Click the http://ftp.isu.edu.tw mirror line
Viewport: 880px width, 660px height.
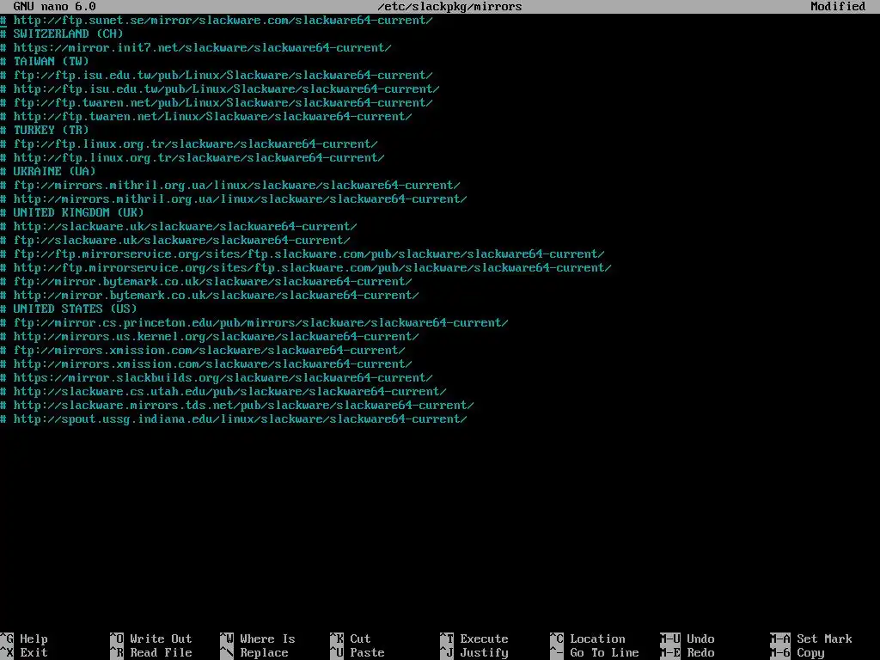pos(220,89)
